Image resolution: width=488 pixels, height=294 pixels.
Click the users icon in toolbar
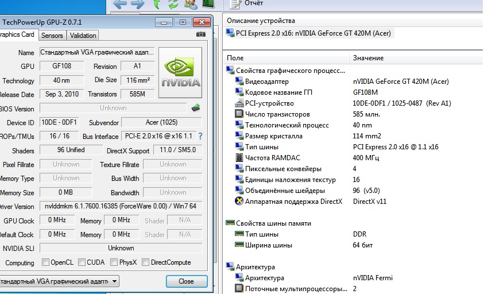click(x=191, y=5)
